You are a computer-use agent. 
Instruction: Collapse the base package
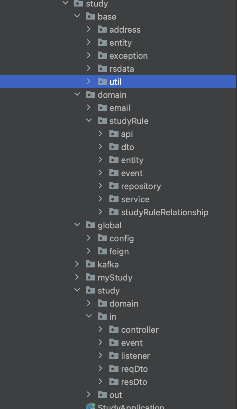click(77, 16)
